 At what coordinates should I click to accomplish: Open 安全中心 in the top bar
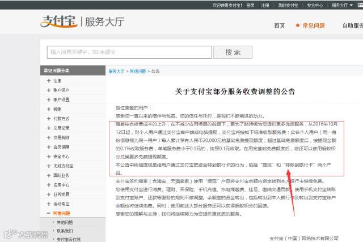pos(315,5)
